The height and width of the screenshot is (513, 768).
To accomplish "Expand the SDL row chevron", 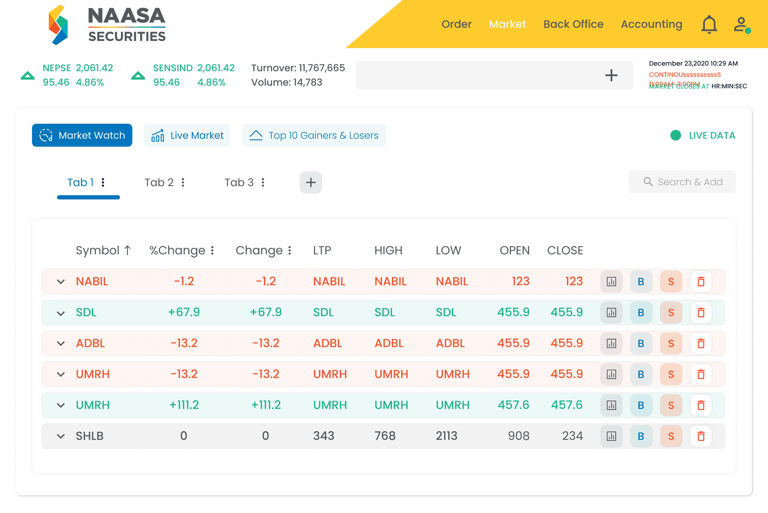I will point(61,313).
